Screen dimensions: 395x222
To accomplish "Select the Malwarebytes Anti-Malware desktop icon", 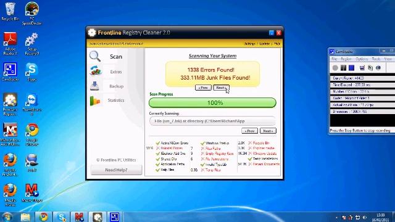I will pyautogui.click(x=10, y=134).
